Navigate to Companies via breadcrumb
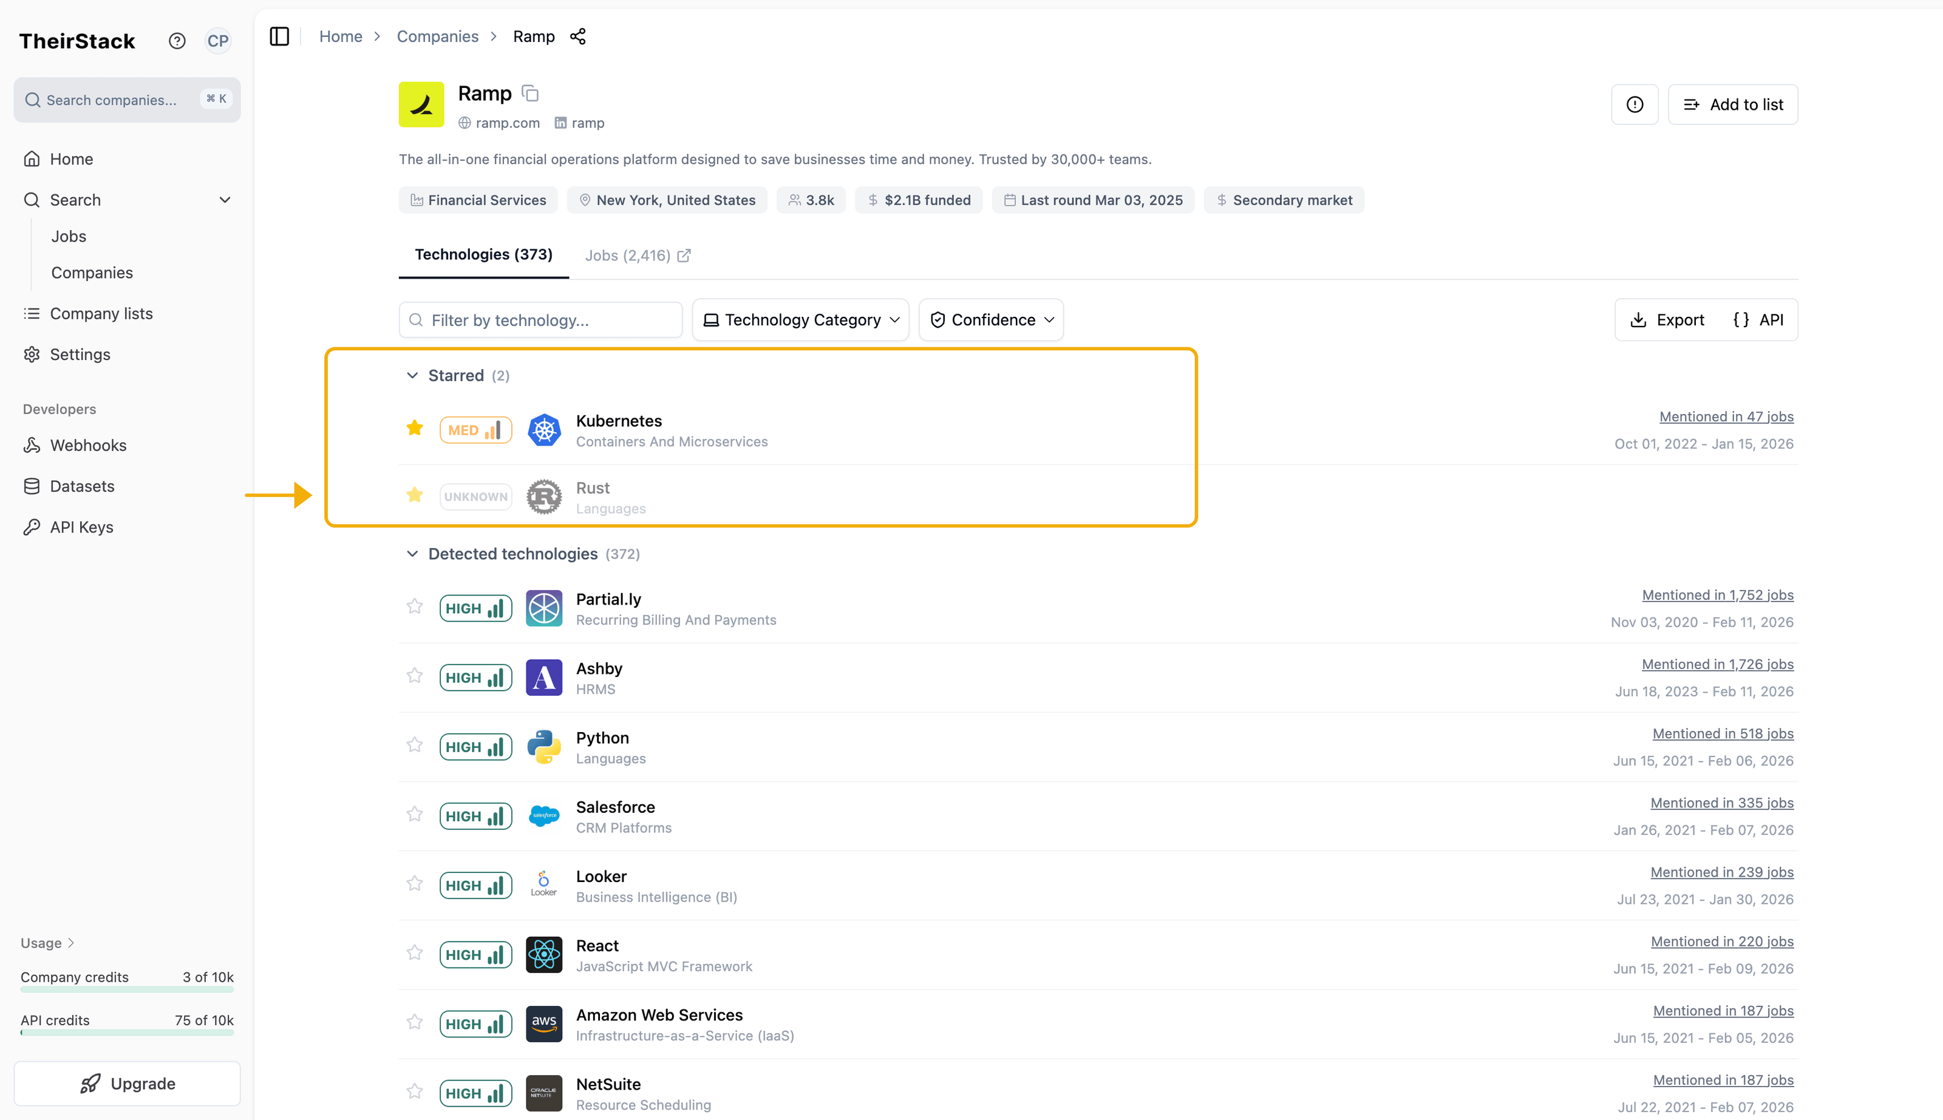This screenshot has width=1943, height=1120. pyautogui.click(x=437, y=35)
